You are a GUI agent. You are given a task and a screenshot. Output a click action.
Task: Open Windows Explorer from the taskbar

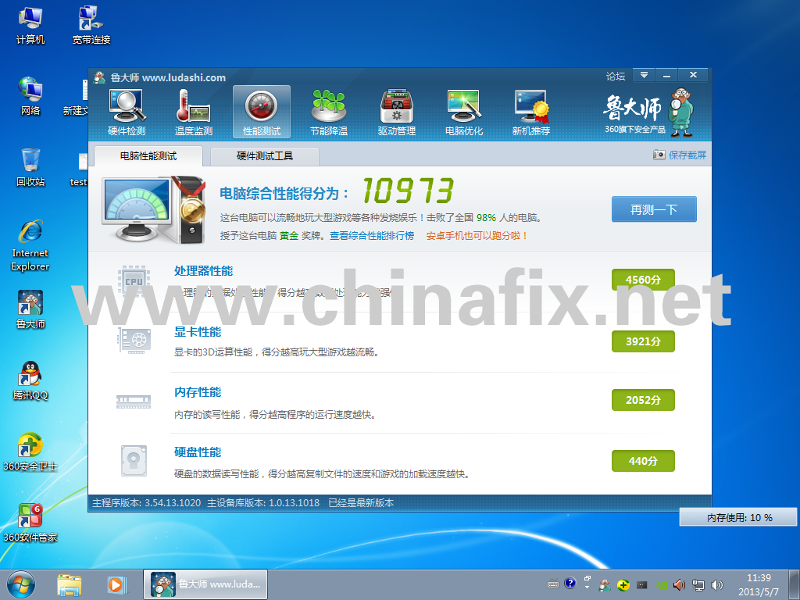[70, 585]
